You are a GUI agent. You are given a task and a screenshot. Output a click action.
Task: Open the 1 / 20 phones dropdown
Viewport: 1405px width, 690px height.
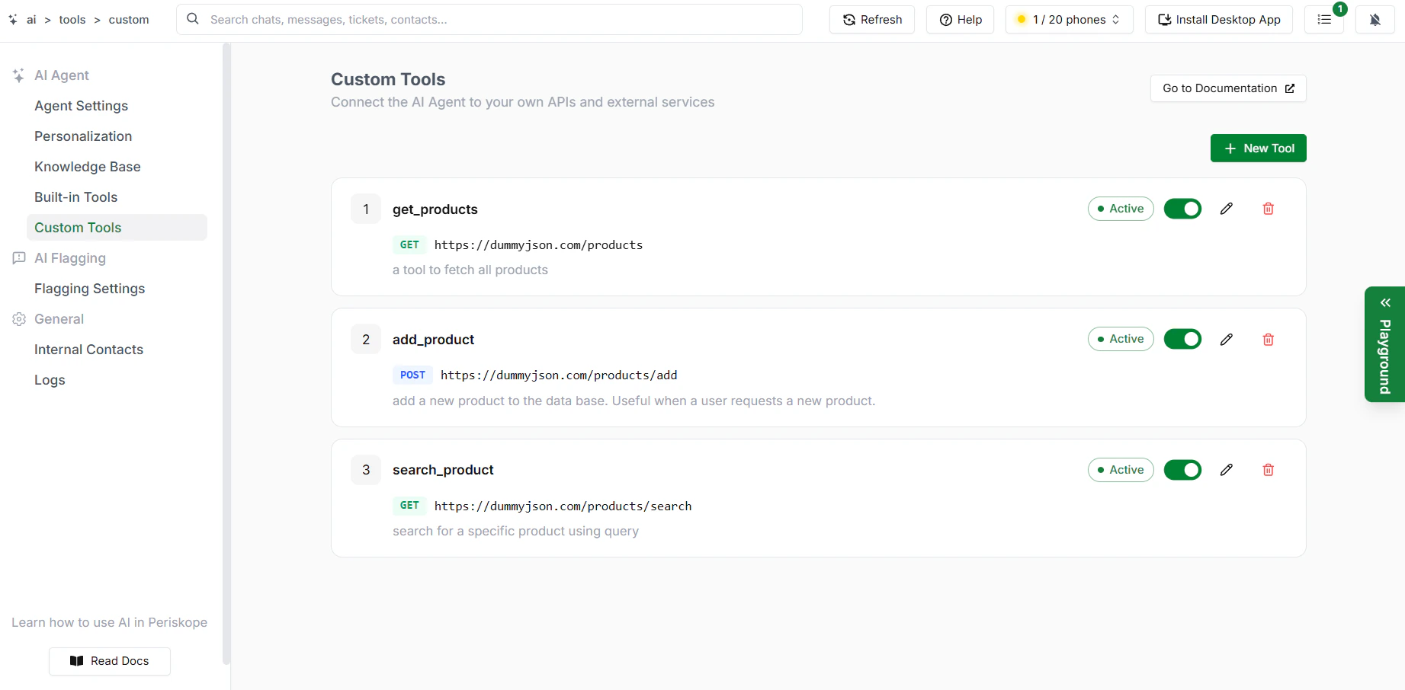(x=1069, y=20)
